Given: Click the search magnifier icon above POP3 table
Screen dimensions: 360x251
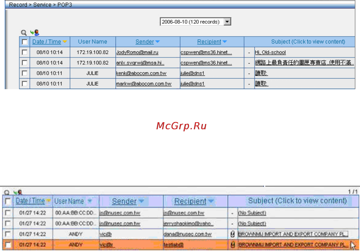Looking at the screenshot, I should [x=24, y=33].
